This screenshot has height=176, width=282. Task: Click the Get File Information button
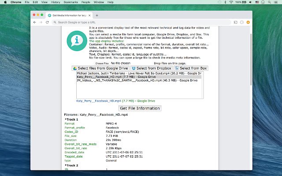(x=140, y=108)
